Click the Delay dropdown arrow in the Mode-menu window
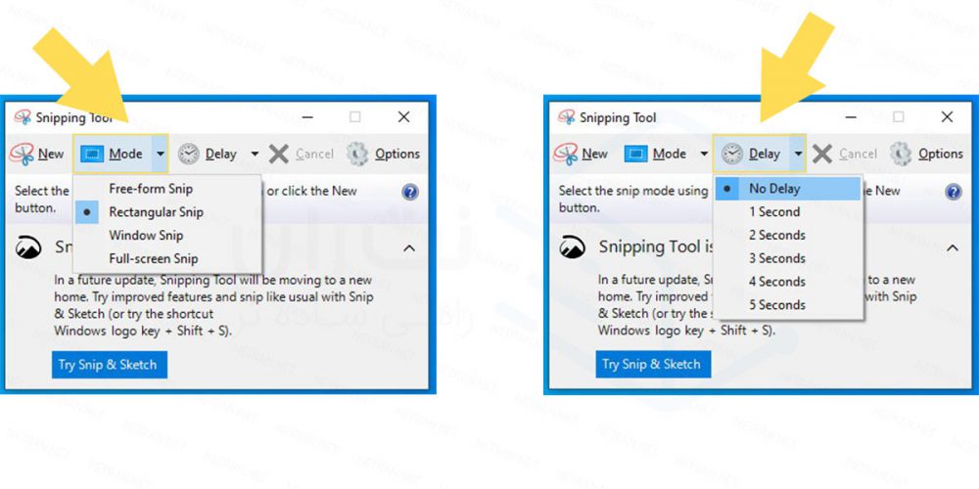979x489 pixels. (x=255, y=154)
